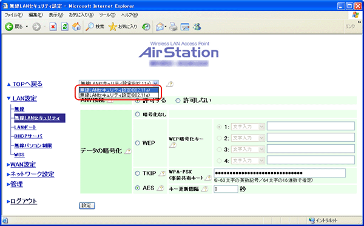Open the Messenger toolbar icon

pyautogui.click(x=197, y=27)
